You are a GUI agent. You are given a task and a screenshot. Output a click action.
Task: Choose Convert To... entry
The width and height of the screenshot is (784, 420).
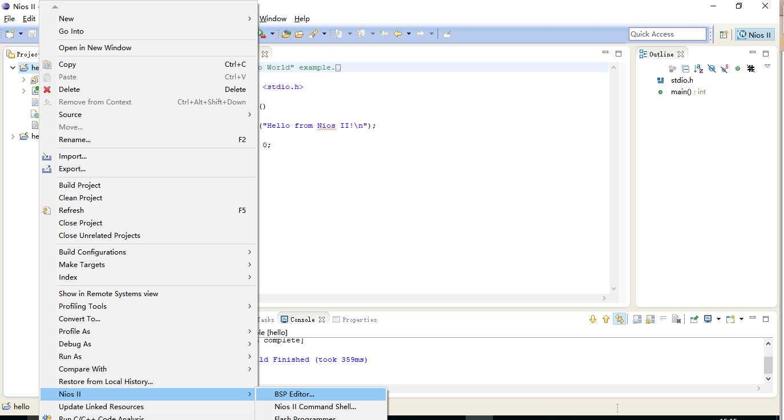coord(148,319)
